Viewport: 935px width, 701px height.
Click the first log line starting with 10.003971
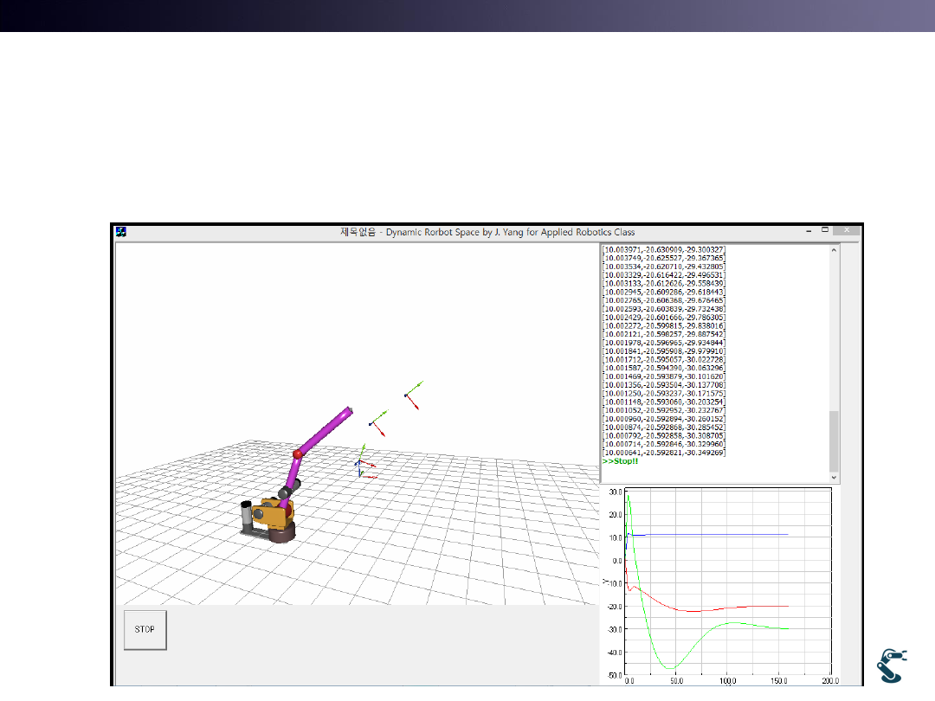coord(664,249)
